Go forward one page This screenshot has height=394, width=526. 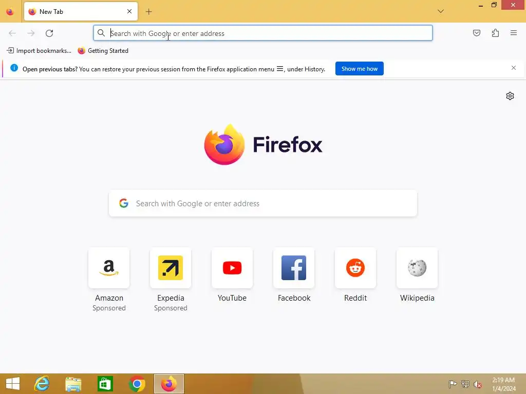pyautogui.click(x=31, y=33)
